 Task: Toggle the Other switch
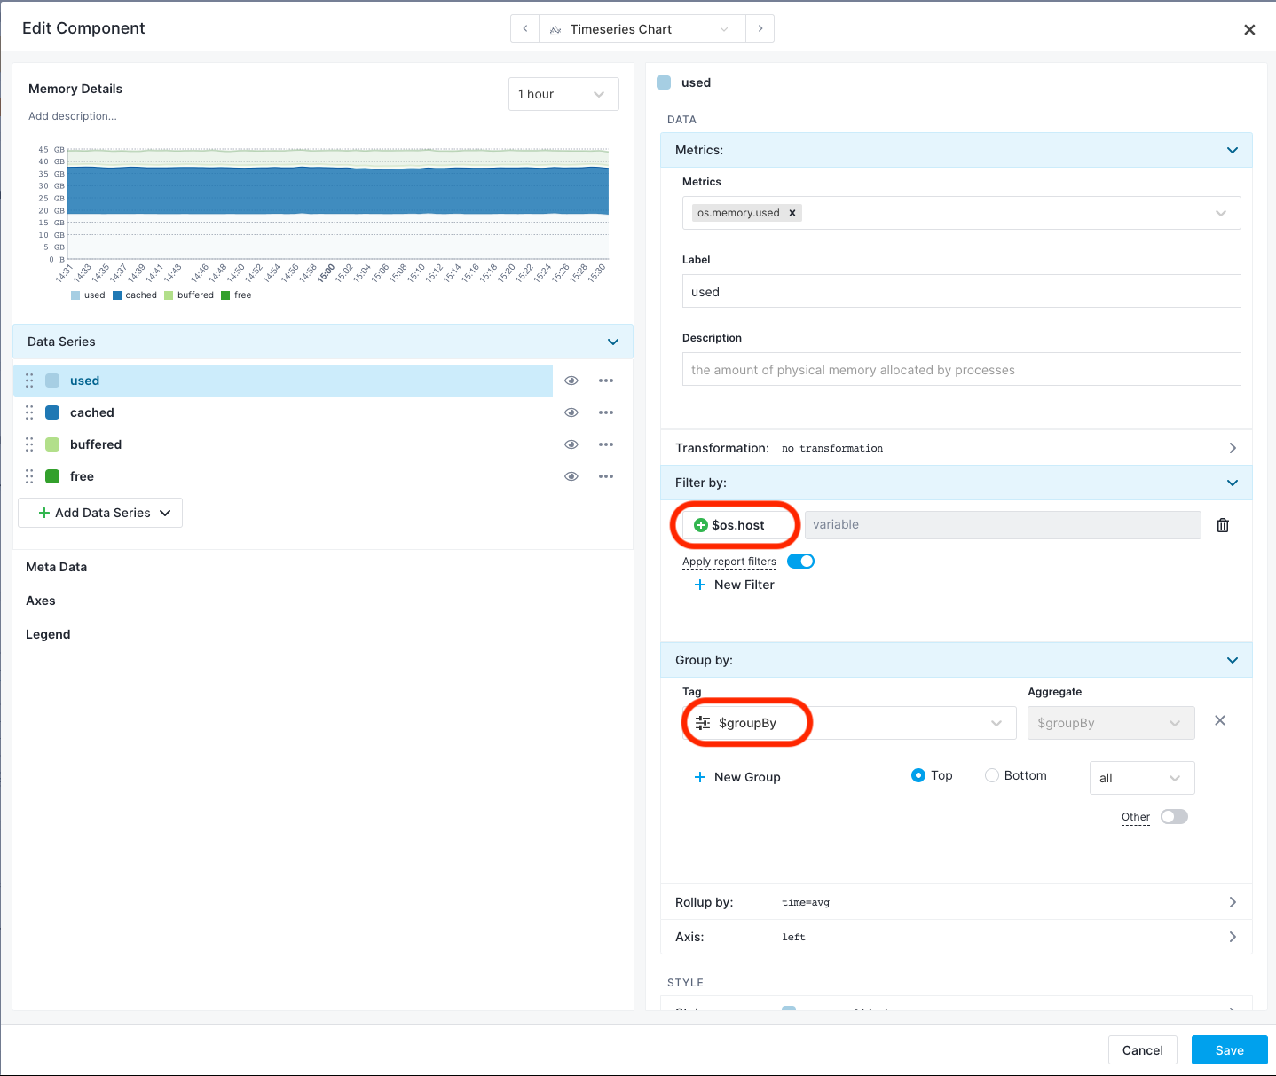1174,817
